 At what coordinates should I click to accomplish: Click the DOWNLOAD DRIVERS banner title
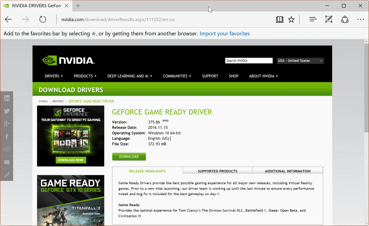pos(71,90)
